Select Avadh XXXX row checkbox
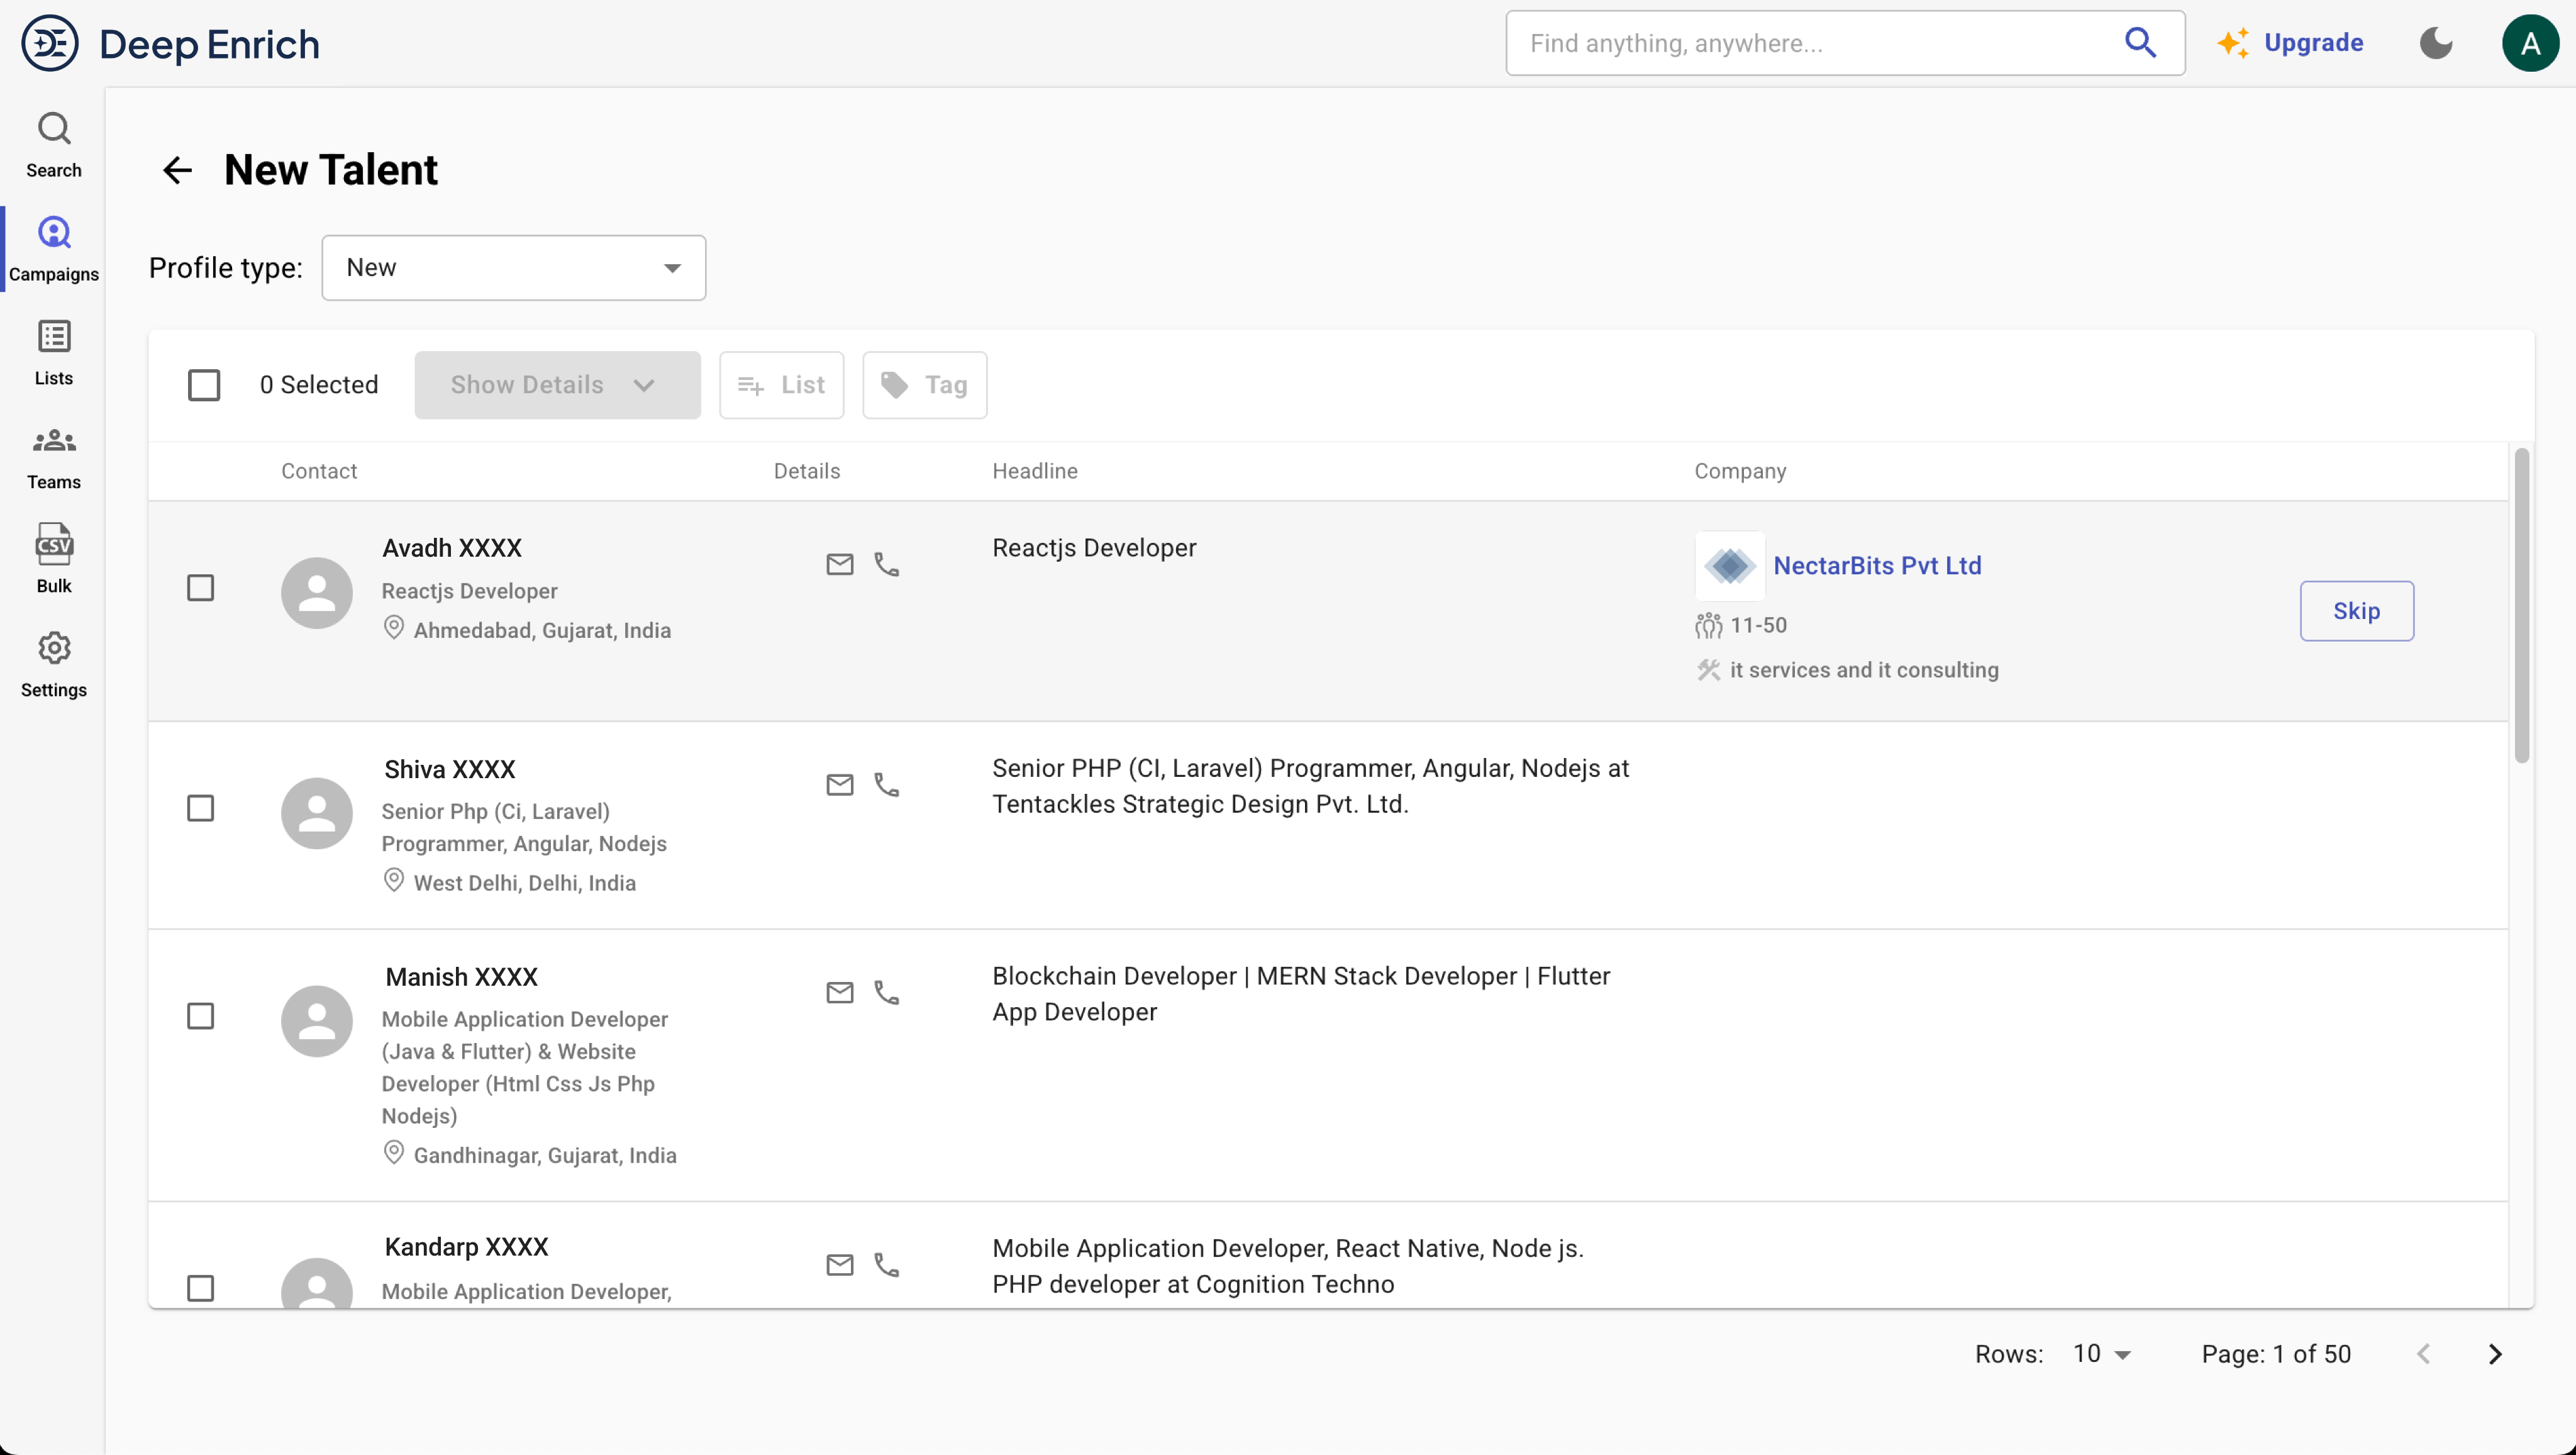The width and height of the screenshot is (2576, 1455). (x=201, y=588)
